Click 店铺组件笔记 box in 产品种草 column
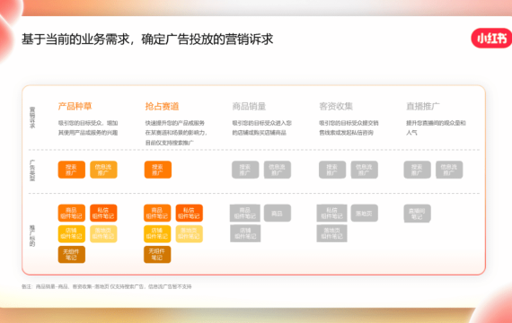Screen dimensions: 512x323 [72, 233]
